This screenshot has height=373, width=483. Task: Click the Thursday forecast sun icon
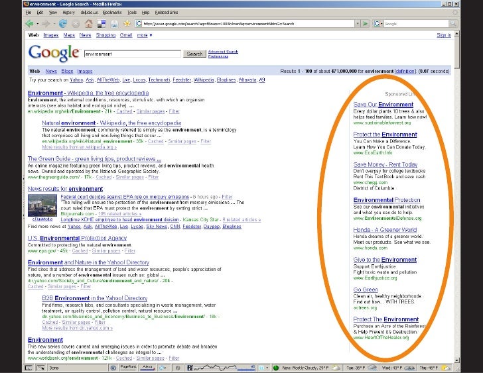(446, 368)
